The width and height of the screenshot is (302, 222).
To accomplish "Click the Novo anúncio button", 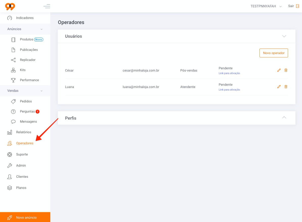I will (x=25, y=217).
